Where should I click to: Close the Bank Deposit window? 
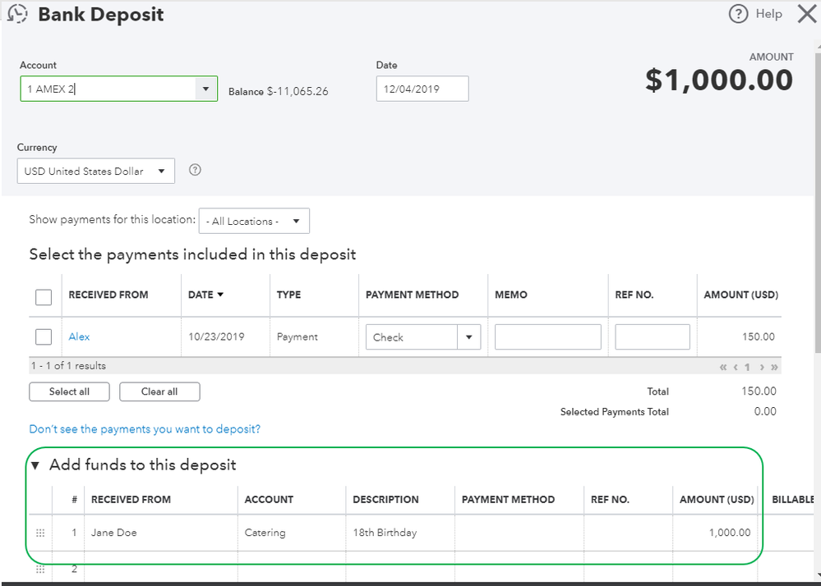tap(806, 14)
